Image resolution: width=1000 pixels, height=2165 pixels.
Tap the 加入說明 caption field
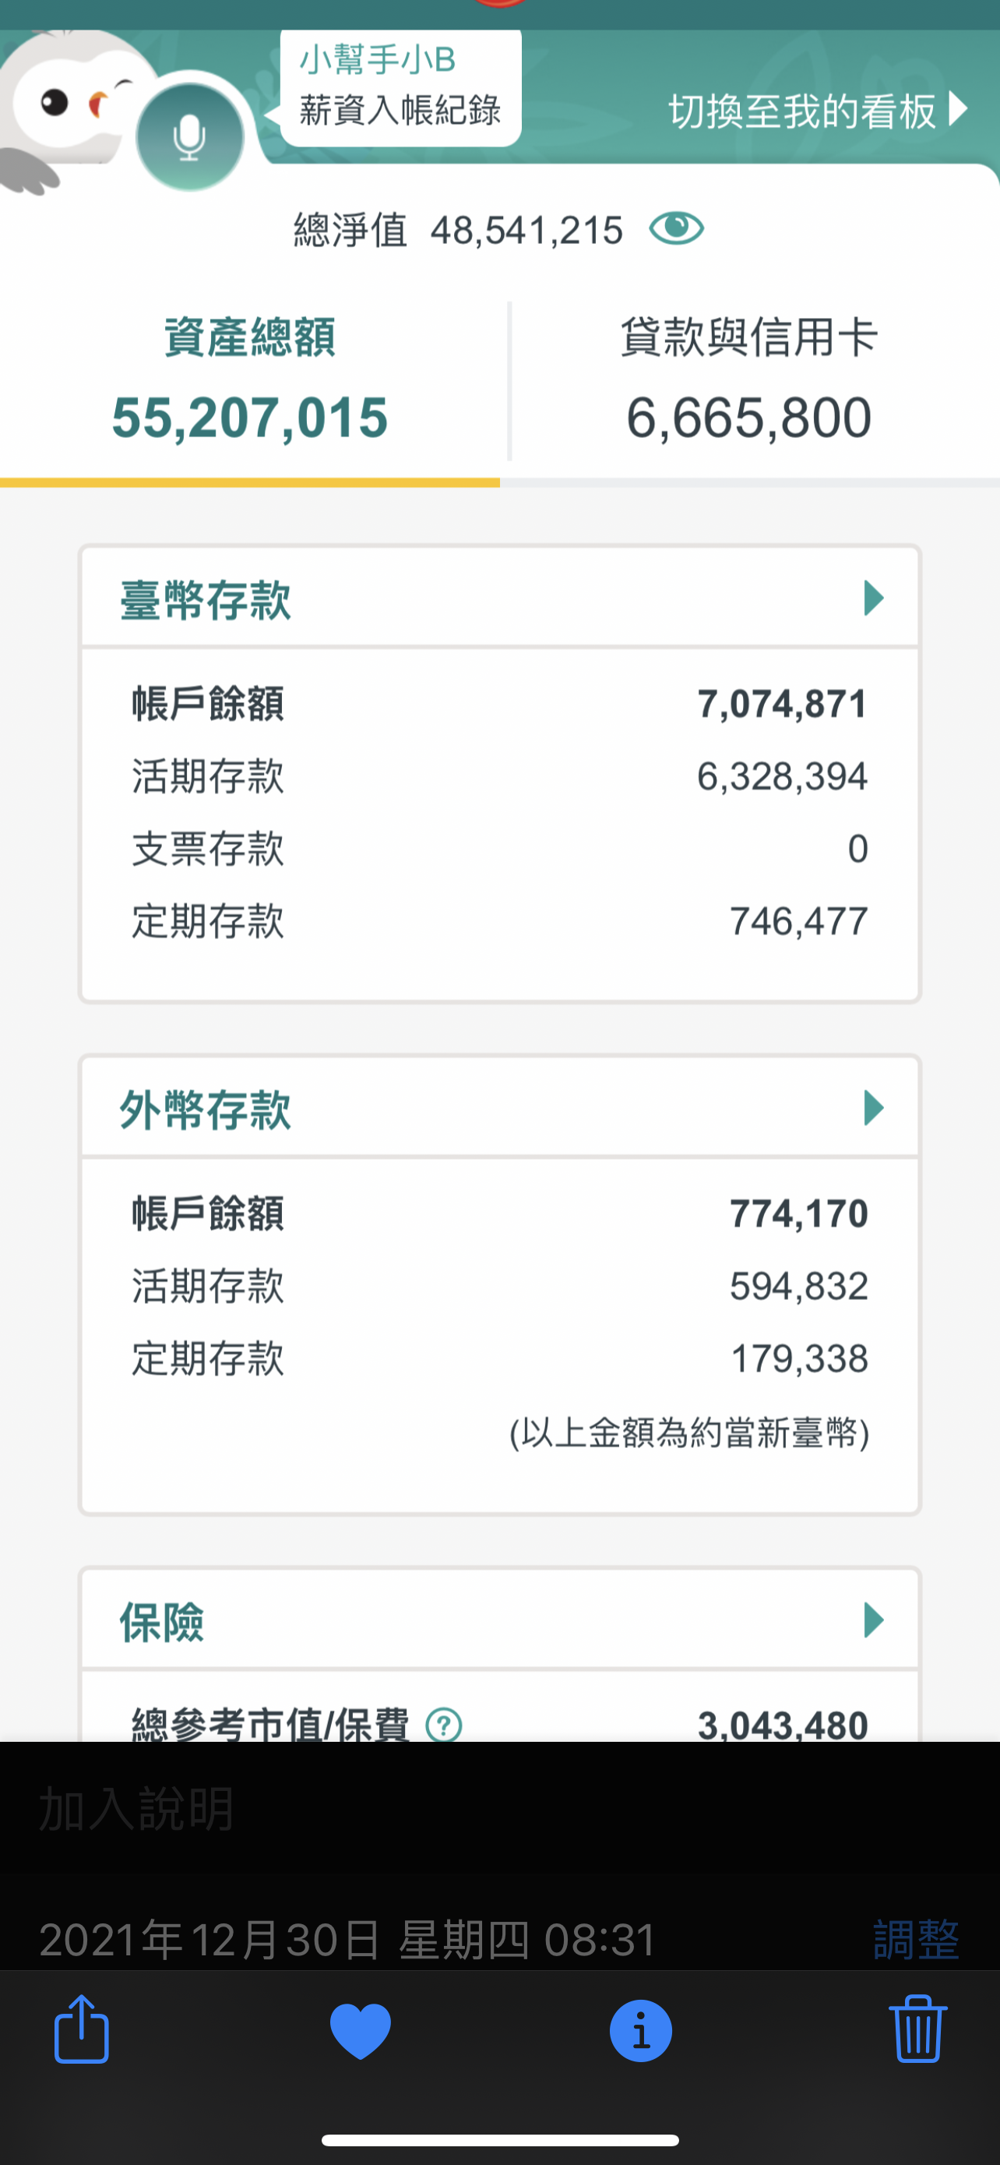click(x=137, y=1809)
